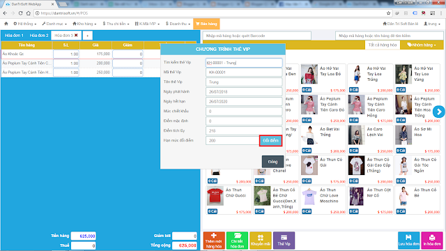The width and height of the screenshot is (446, 251).
Task: Bookmark this page with star icon
Action: (389, 13)
